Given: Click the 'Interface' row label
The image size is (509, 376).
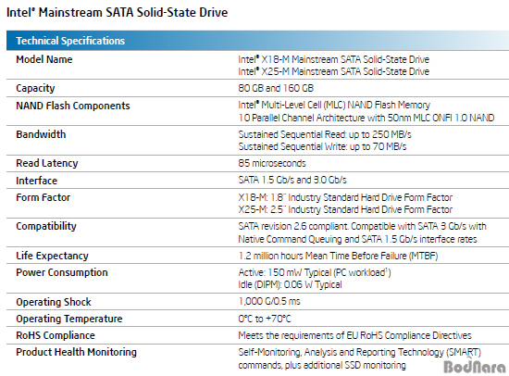Looking at the screenshot, I should click(37, 181).
